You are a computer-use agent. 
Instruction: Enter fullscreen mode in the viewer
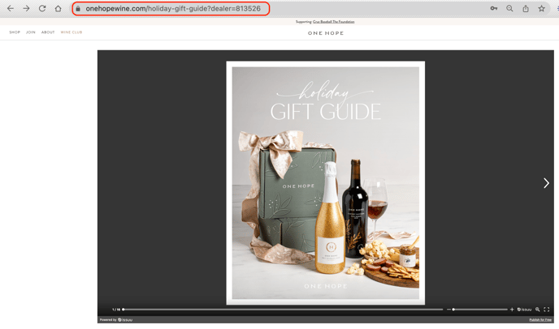(547, 310)
